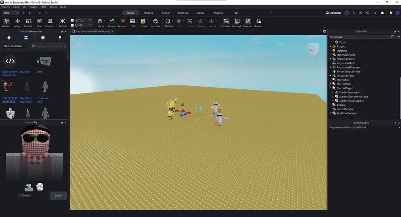Toggle the Caixa de ferramentas button
This screenshot has width=401, height=217.
(x=248, y=23)
